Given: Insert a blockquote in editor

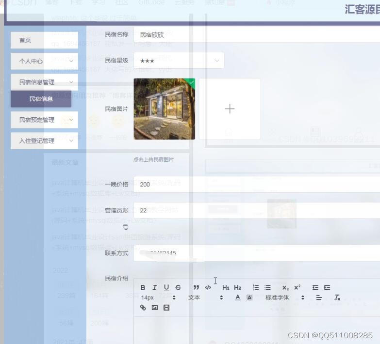Looking at the screenshot, I should tap(196, 287).
